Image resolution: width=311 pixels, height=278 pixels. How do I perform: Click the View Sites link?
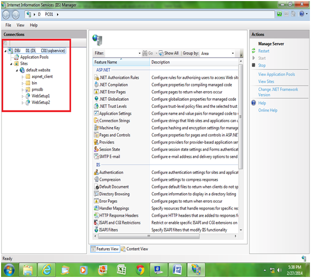click(266, 82)
